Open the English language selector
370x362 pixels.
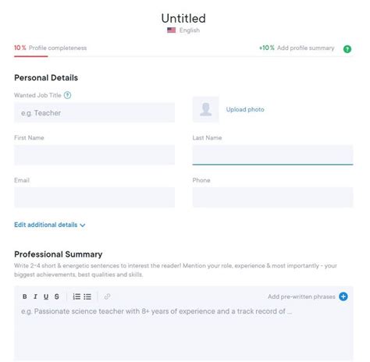190,30
